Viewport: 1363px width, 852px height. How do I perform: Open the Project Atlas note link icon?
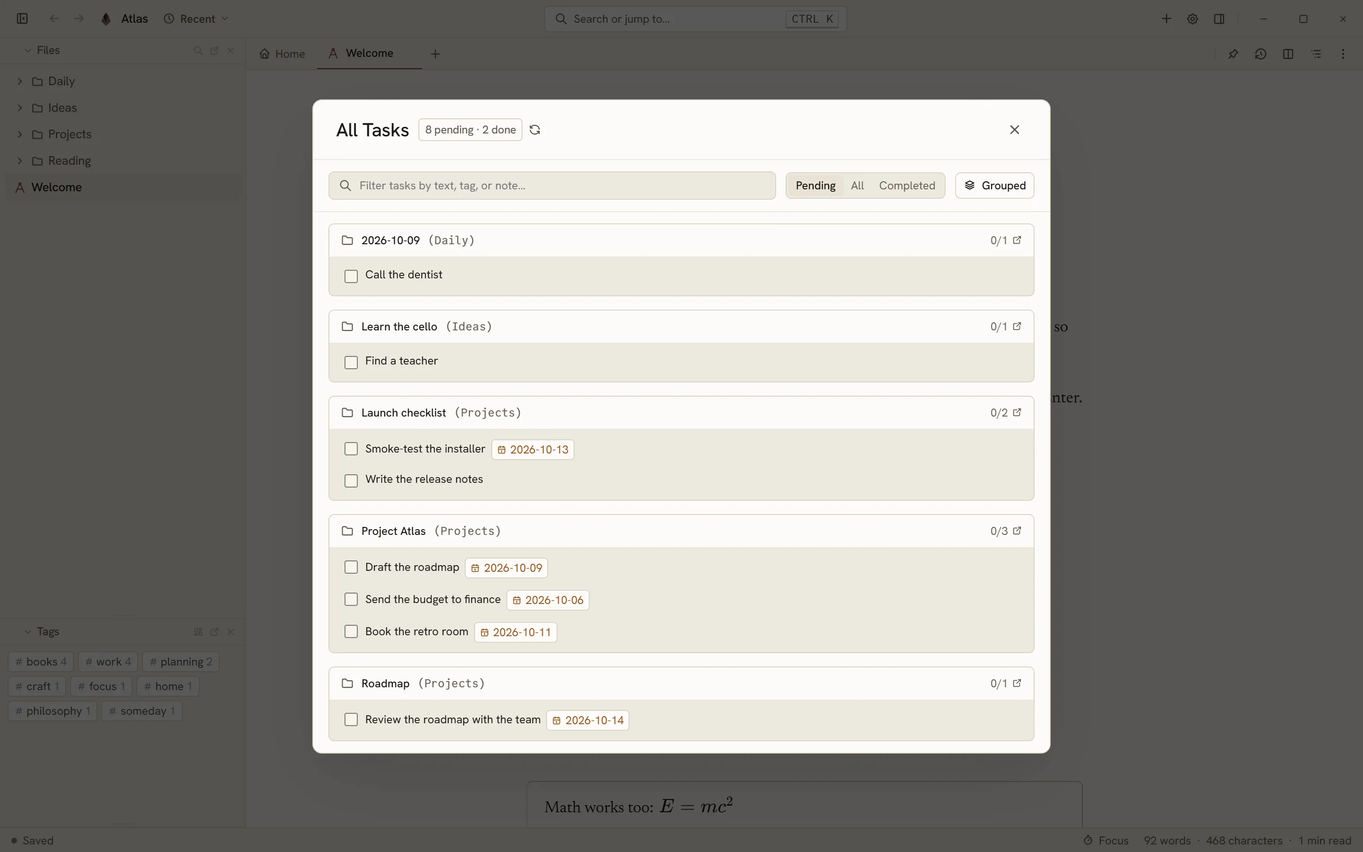(x=1017, y=531)
